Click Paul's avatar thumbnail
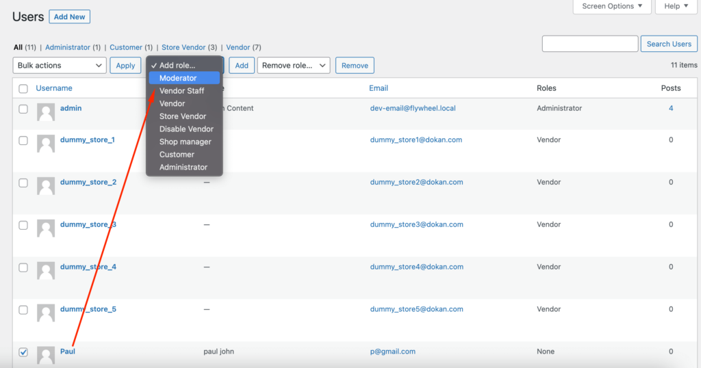This screenshot has width=701, height=368. point(46,355)
